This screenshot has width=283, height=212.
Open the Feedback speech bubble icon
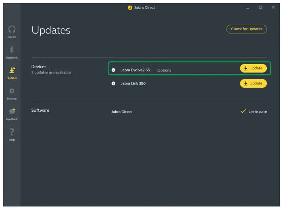12,111
